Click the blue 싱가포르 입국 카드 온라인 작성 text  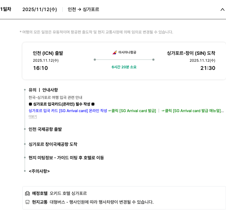(x=68, y=111)
